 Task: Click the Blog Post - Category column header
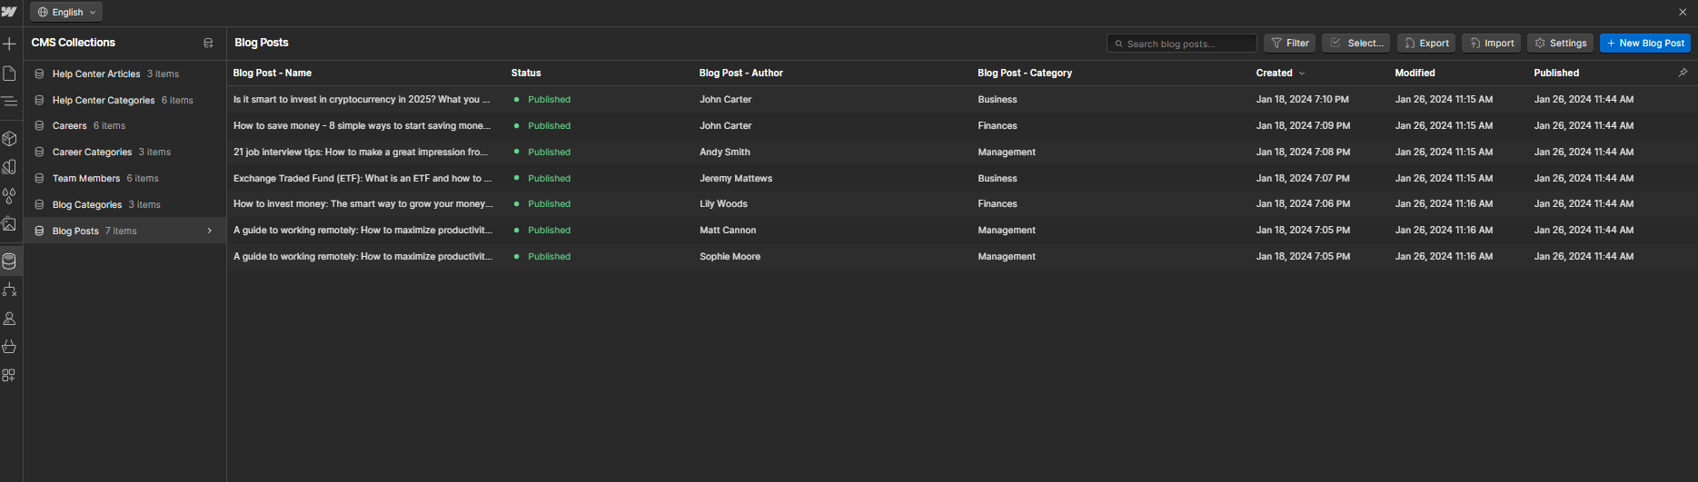pos(1025,73)
